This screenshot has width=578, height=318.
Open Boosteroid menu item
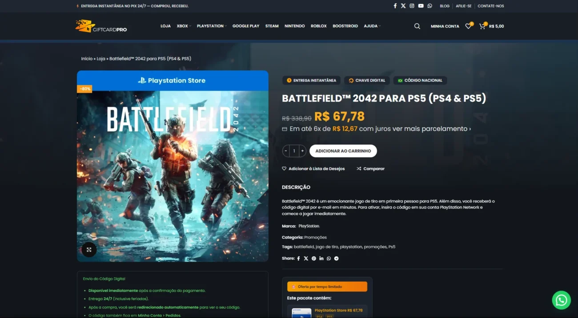[345, 26]
